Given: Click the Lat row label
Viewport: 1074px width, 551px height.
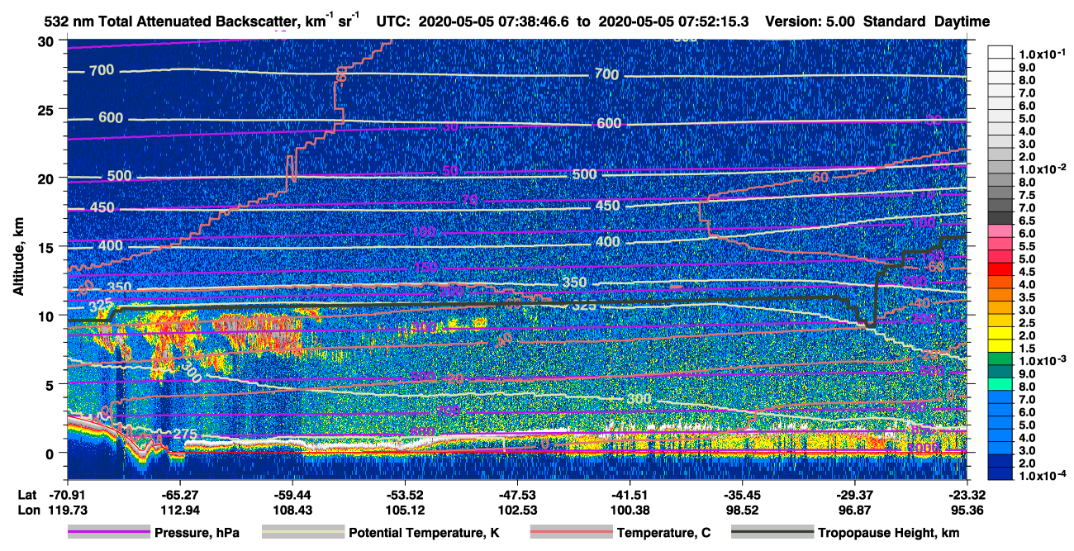Looking at the screenshot, I should [x=26, y=495].
